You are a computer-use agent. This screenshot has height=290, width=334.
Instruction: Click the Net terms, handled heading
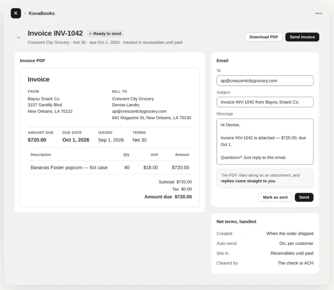coord(236,221)
